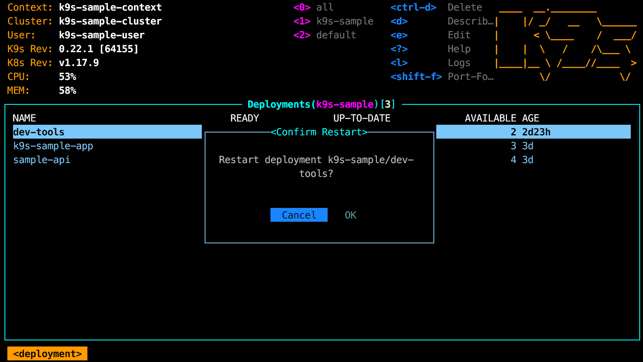The height and width of the screenshot is (362, 643).
Task: Select the k9s-sample-app deployment
Action: pyautogui.click(x=53, y=146)
